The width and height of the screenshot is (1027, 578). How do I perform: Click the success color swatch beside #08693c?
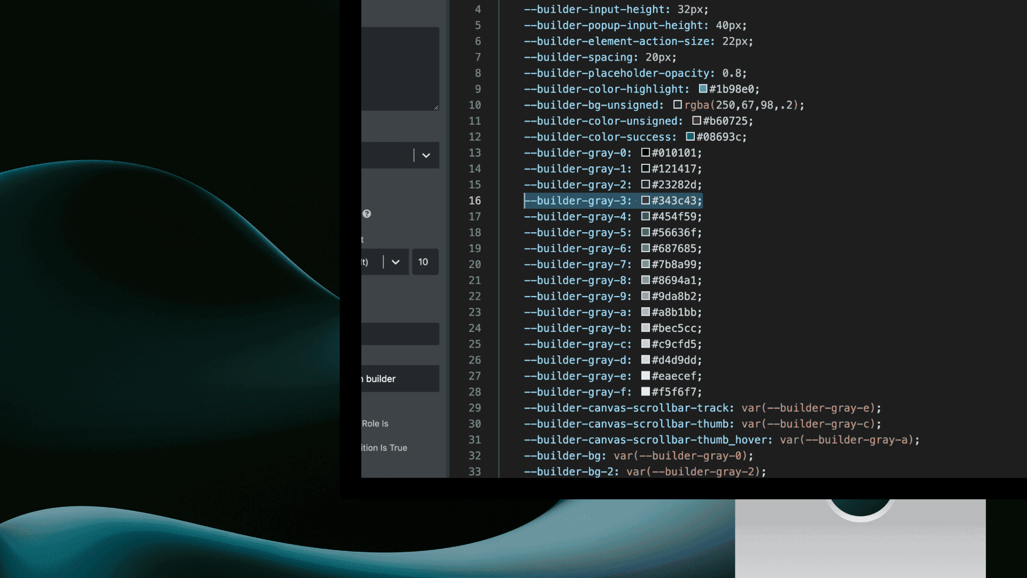(x=690, y=136)
